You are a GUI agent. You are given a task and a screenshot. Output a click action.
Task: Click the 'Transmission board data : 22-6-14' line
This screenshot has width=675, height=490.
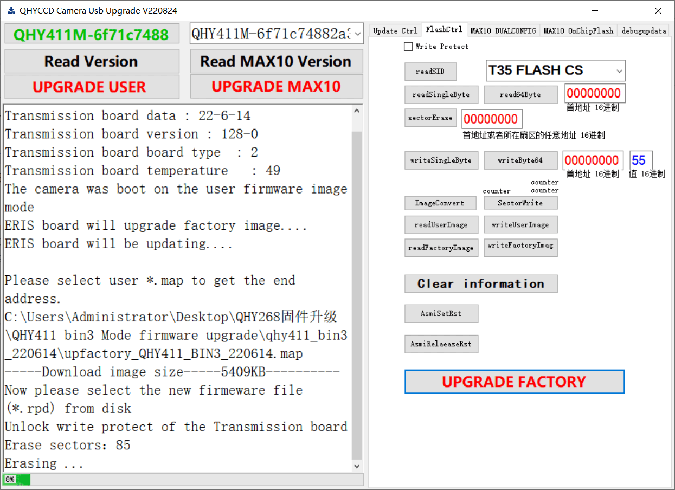tap(128, 115)
